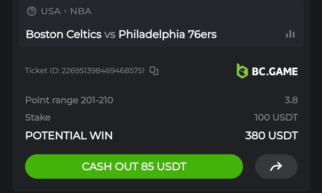322x193 pixels.
Task: Copy the ticket ID with copy icon
Action: pos(154,71)
